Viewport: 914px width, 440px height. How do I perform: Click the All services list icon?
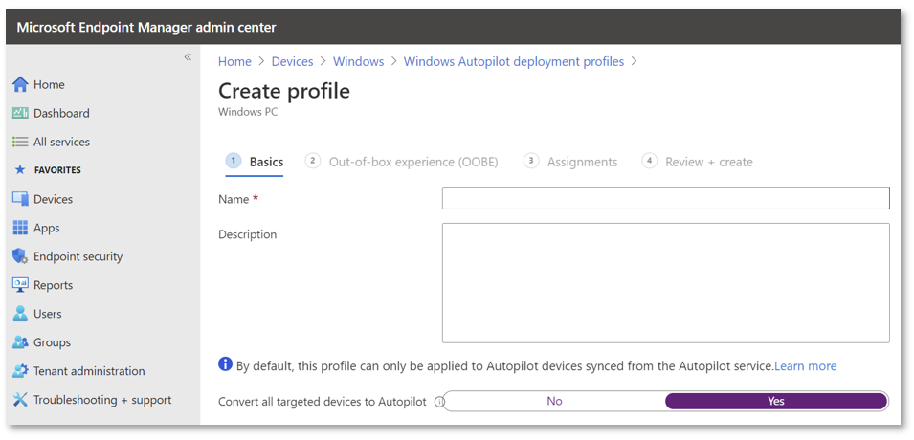point(20,142)
